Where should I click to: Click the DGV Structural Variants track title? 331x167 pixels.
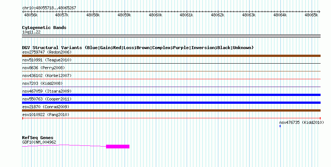click(x=138, y=48)
